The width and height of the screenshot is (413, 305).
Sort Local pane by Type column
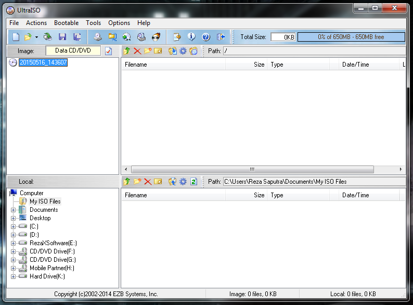pyautogui.click(x=298, y=195)
